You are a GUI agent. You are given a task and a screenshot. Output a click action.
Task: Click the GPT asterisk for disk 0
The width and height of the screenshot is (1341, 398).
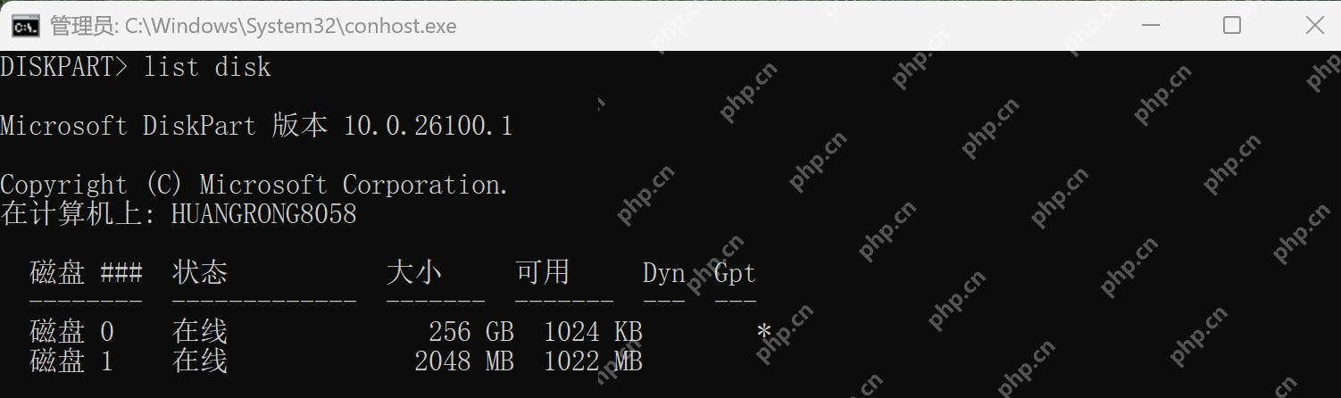pyautogui.click(x=764, y=332)
